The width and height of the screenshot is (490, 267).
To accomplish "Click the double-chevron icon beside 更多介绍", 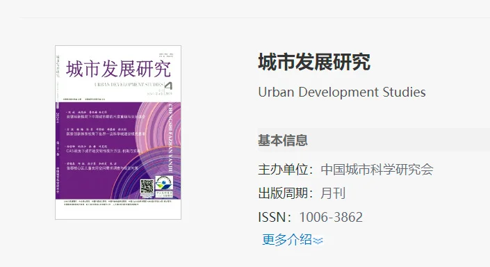I will (318, 241).
